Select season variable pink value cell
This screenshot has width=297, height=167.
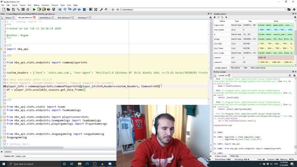point(276,58)
